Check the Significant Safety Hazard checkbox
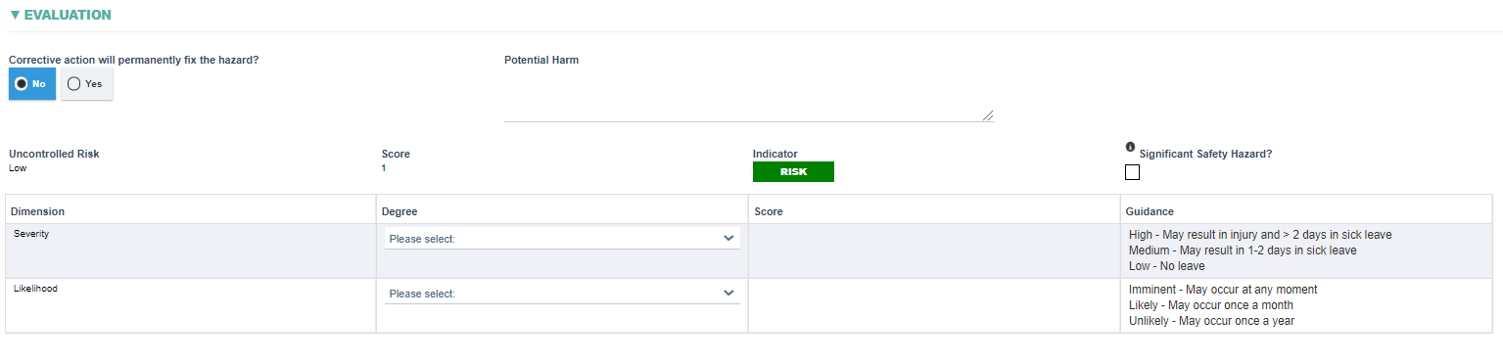 pos(1132,172)
